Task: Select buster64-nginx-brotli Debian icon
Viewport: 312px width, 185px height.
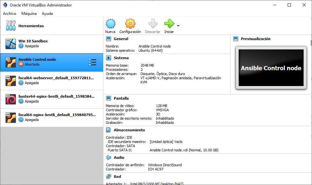Action: click(11, 99)
